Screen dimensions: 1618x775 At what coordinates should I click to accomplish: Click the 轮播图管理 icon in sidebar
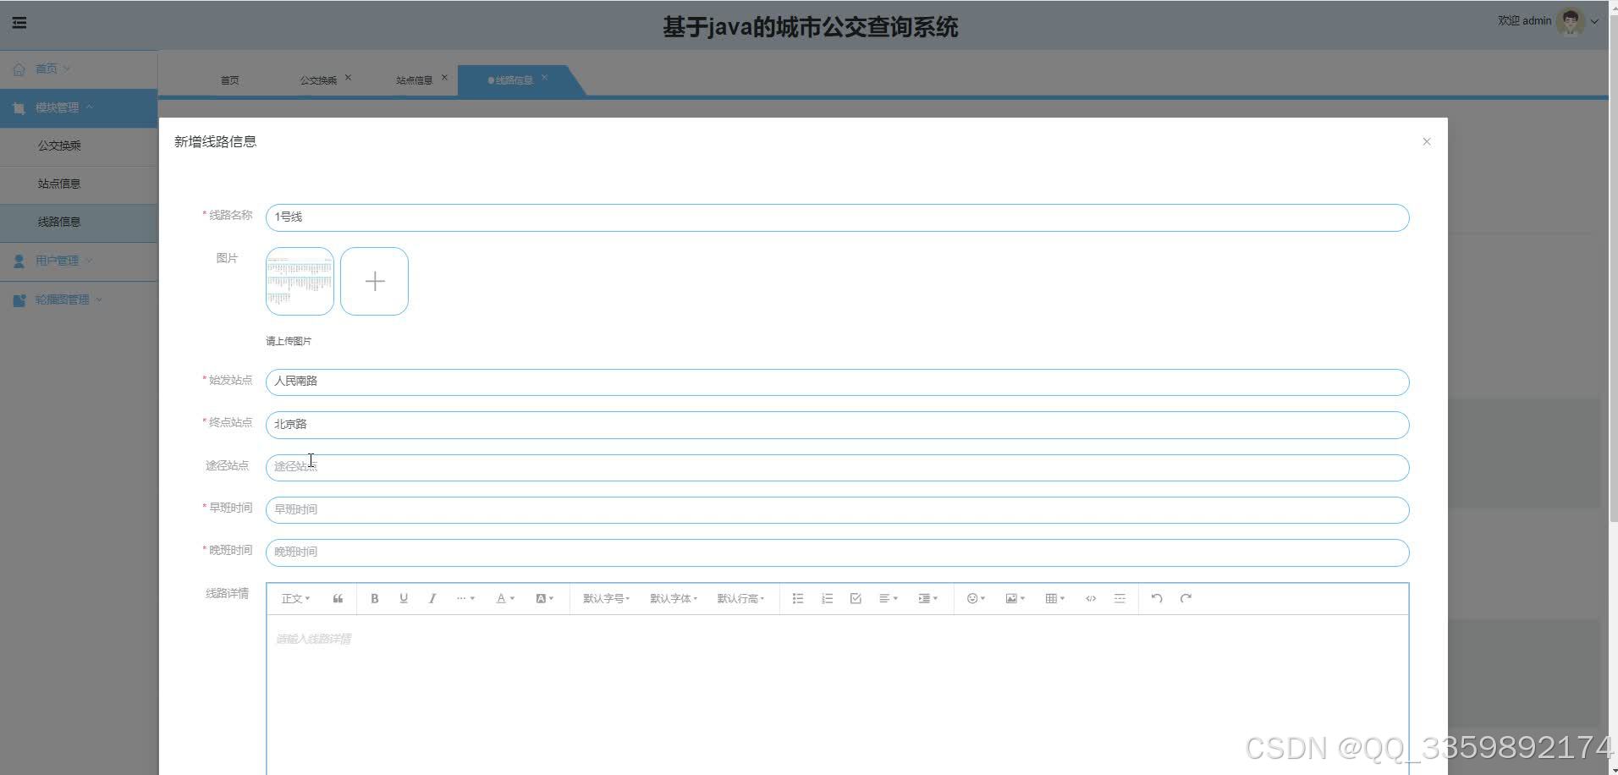click(x=19, y=300)
